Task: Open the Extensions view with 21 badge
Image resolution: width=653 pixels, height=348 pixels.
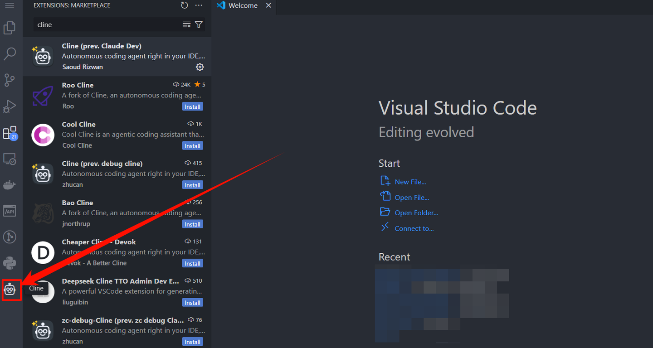Action: tap(10, 133)
